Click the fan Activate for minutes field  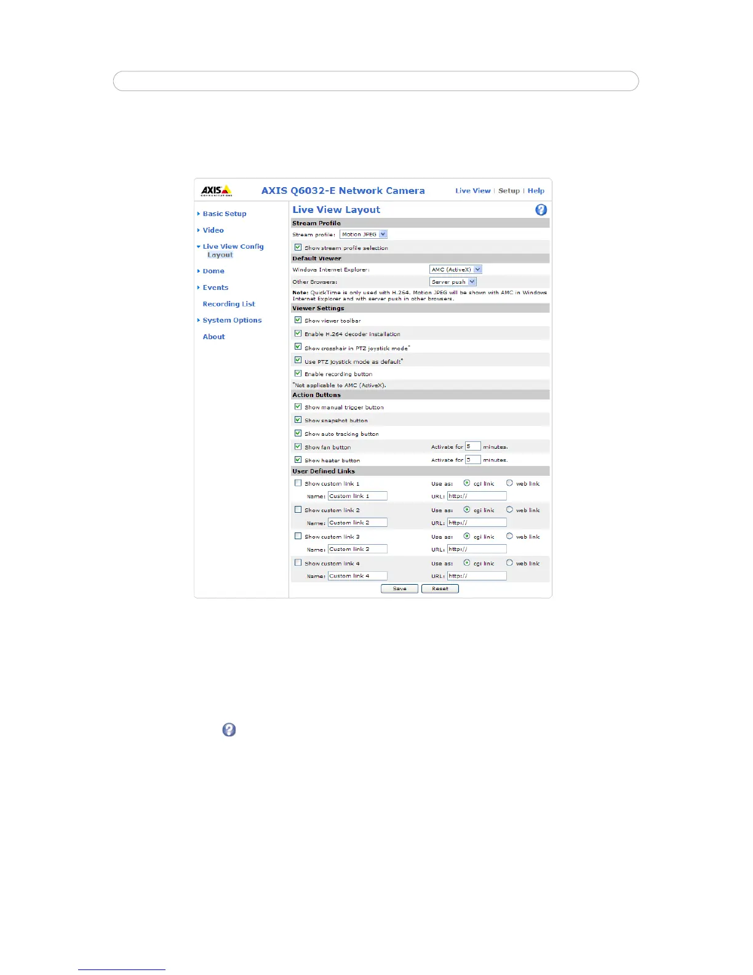coord(473,446)
